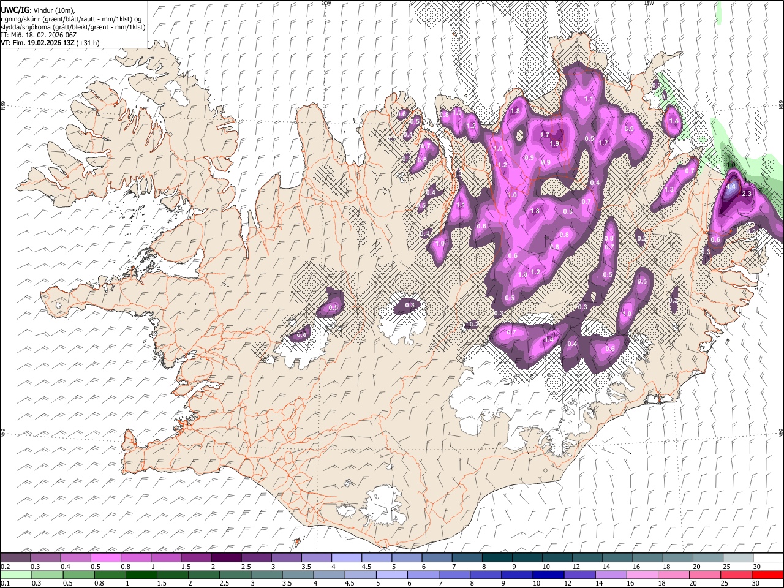784x588 pixels.
Task: Select the 7–8 medium blue rain legend swatch
Action: pyautogui.click(x=454, y=575)
